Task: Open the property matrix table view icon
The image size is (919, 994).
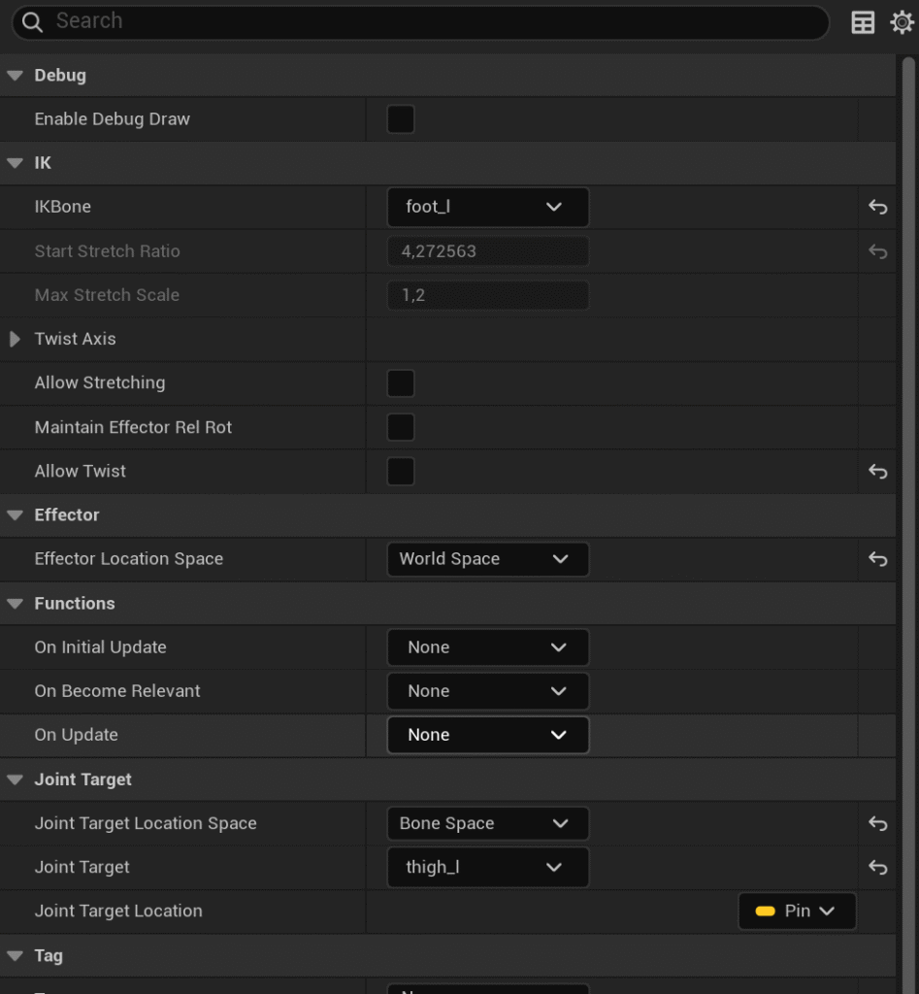Action: (863, 22)
